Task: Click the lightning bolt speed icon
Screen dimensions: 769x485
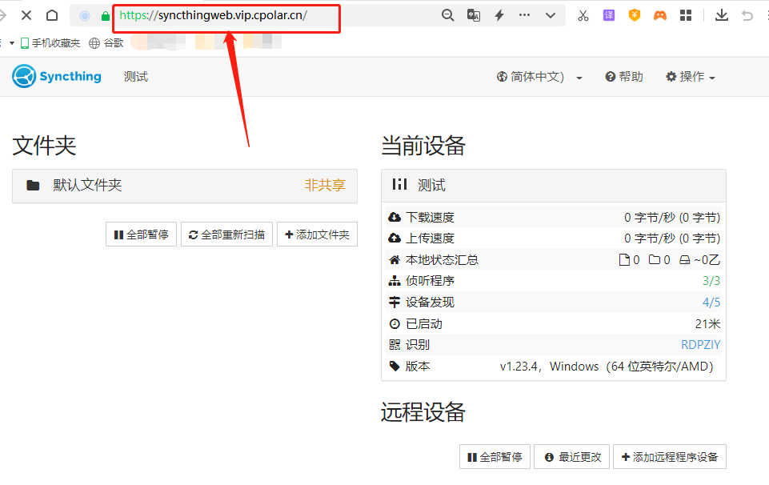Action: pos(499,15)
